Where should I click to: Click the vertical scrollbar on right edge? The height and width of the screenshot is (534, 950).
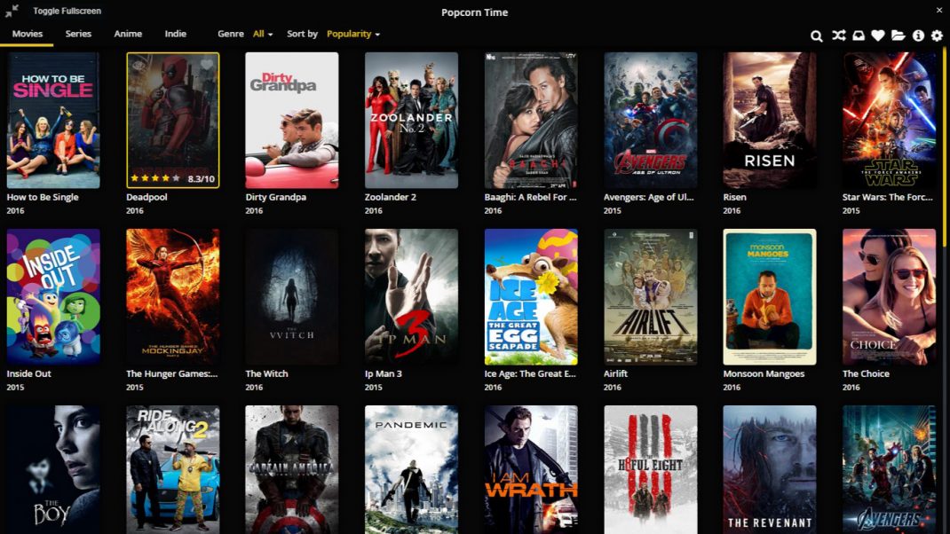tap(945, 148)
